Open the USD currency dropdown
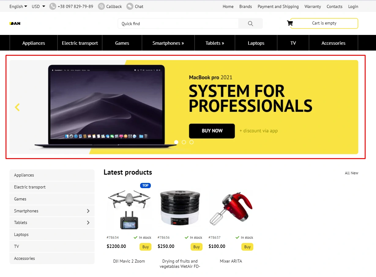The image size is (376, 277). tap(39, 6)
